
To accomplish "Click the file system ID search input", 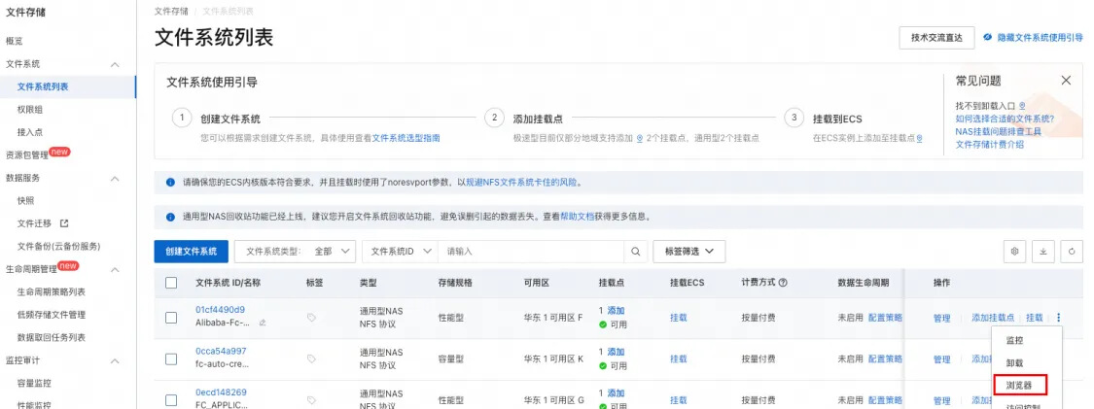I will tap(532, 252).
